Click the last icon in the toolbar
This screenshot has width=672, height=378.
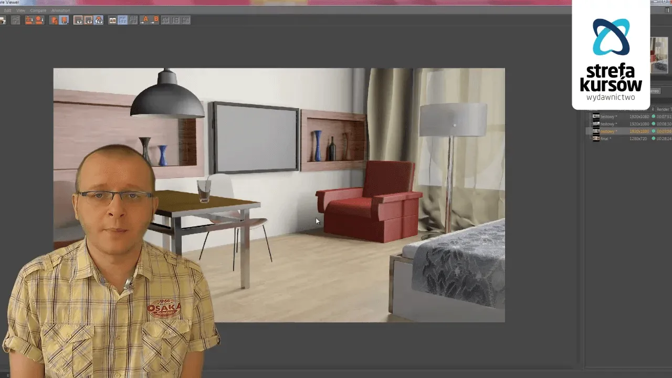[186, 20]
